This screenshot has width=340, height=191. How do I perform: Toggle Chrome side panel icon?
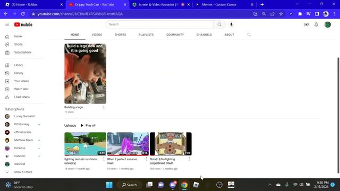[317, 14]
